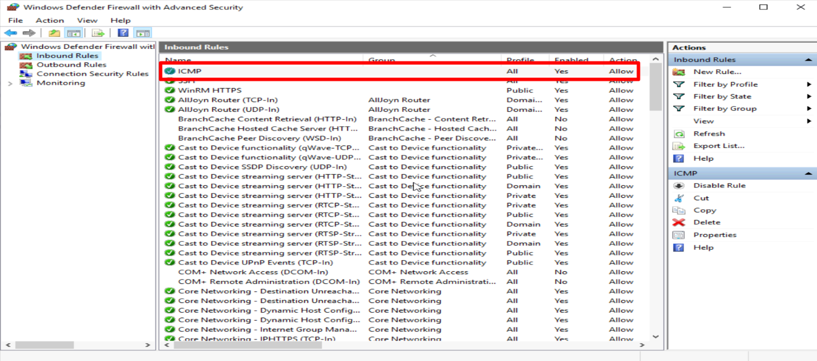
Task: Open the Filter by State submenu arrow
Action: click(x=809, y=96)
